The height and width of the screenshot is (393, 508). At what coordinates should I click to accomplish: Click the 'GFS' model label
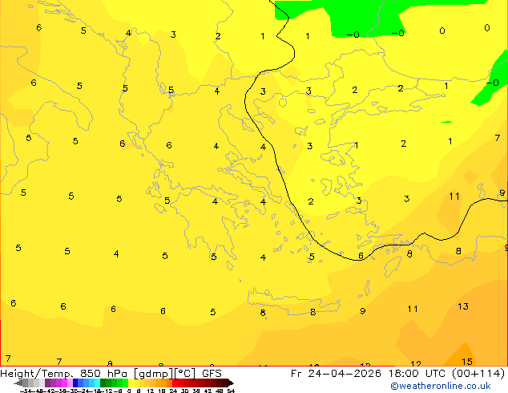click(212, 374)
